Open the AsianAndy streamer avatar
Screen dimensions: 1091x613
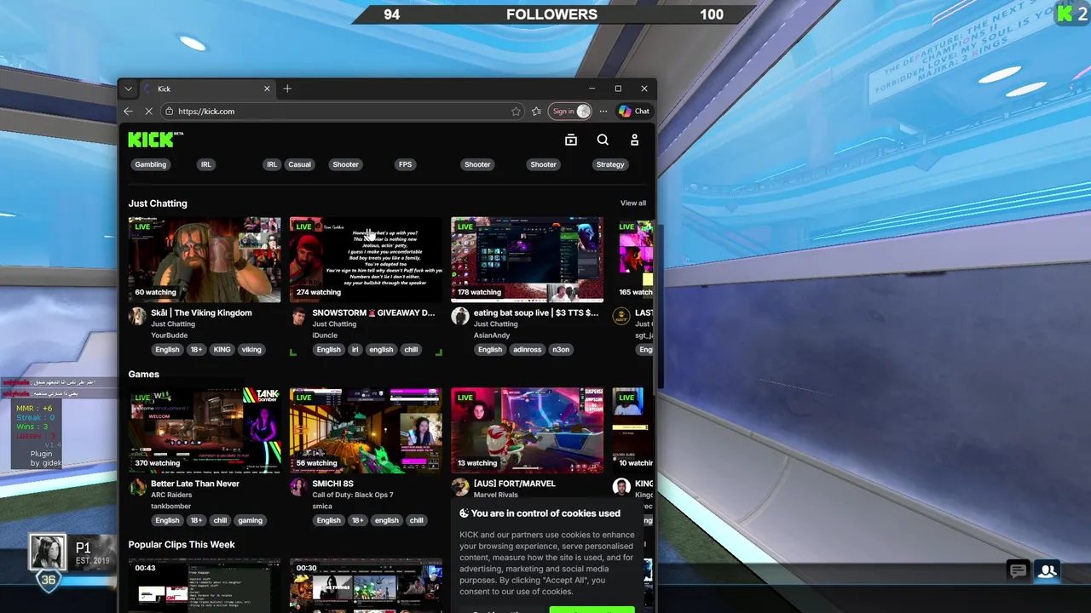tap(460, 316)
